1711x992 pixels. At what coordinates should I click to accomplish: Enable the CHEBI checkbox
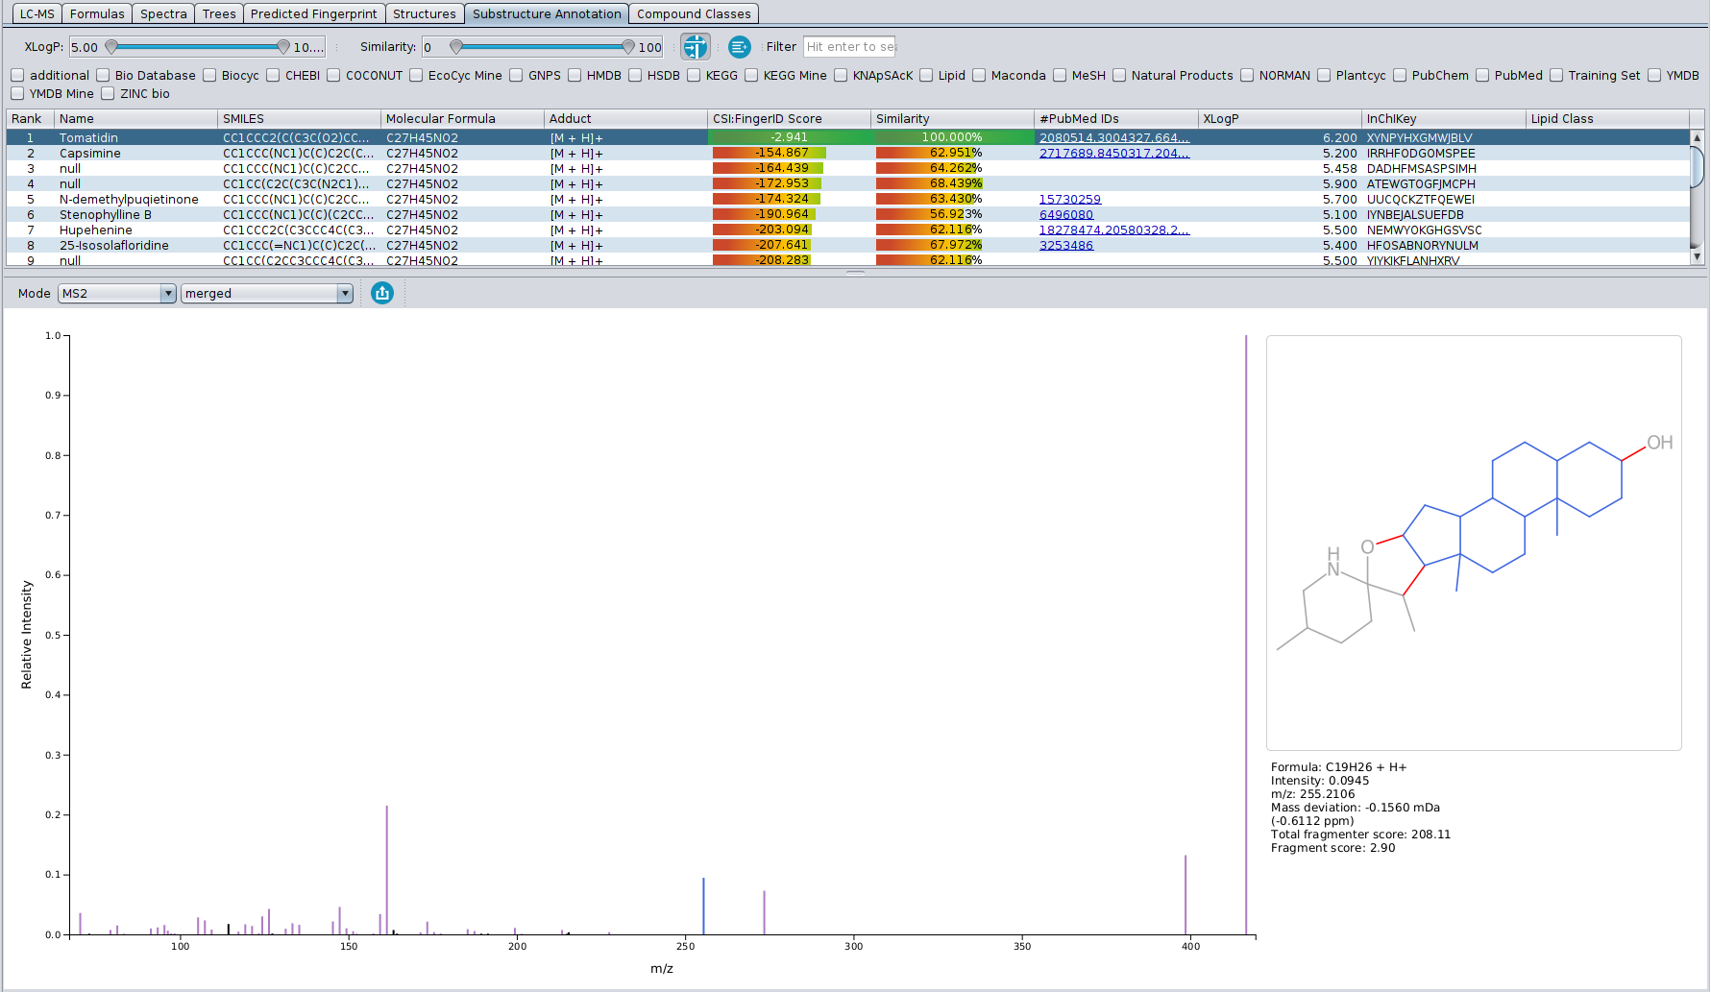click(x=273, y=75)
